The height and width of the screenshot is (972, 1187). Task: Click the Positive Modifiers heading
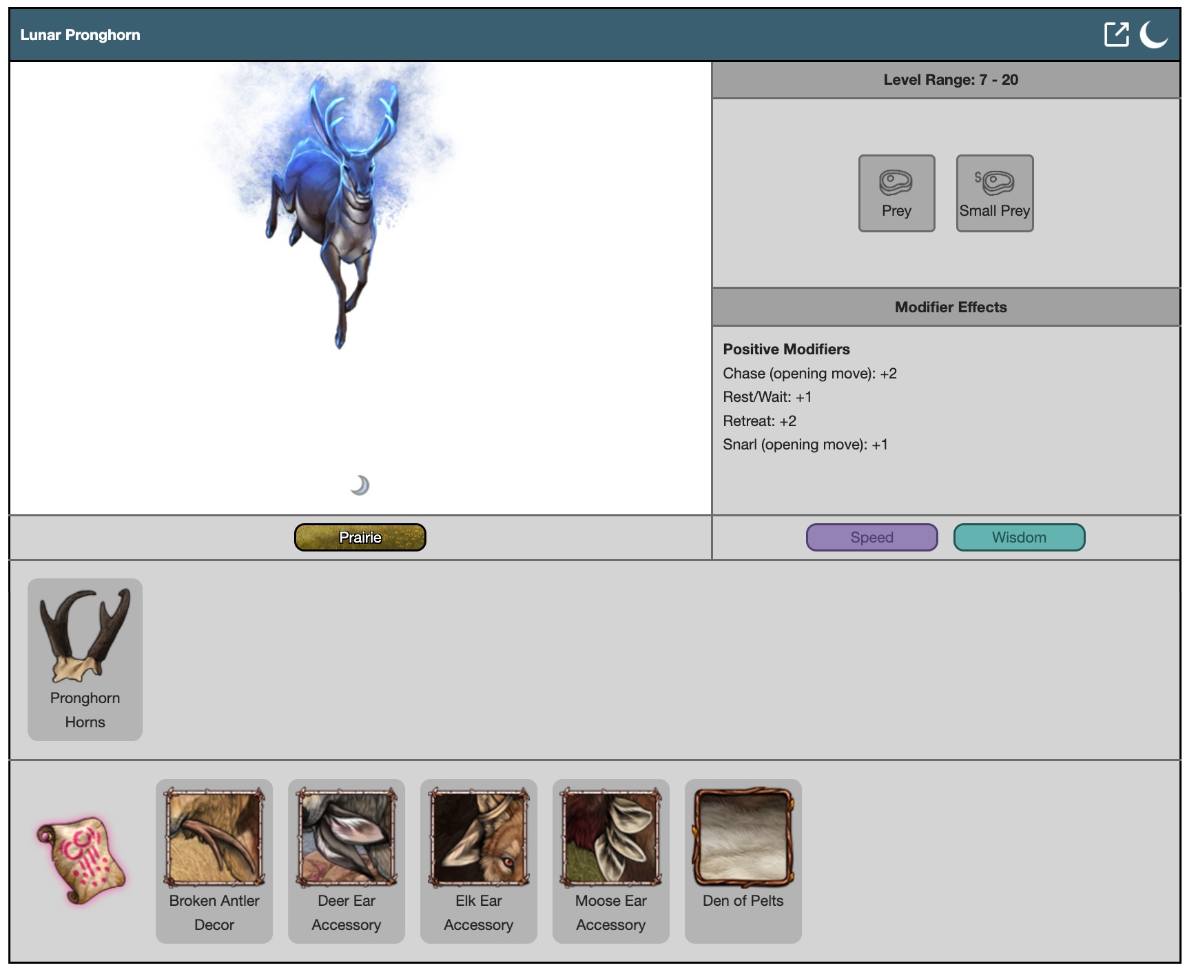coord(786,349)
